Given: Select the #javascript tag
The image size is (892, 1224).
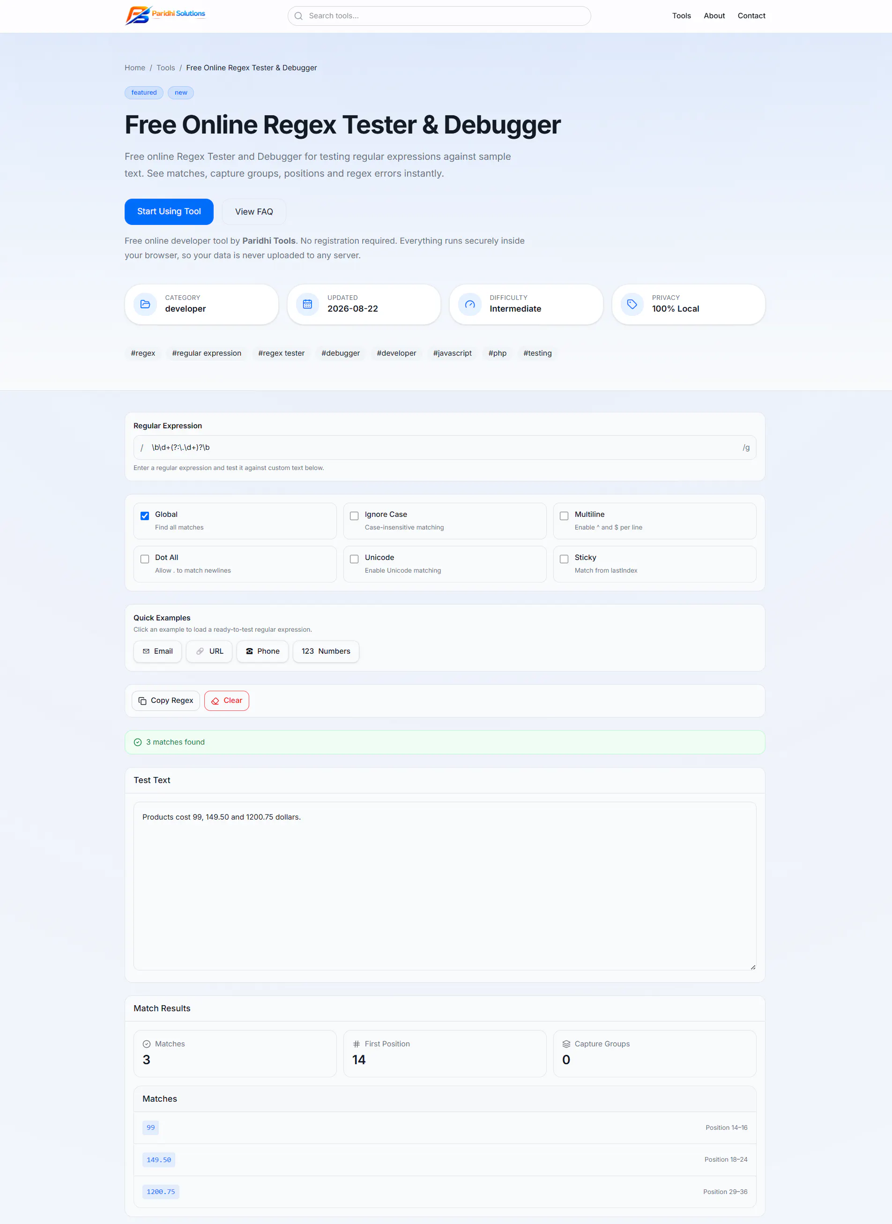Looking at the screenshot, I should 453,353.
